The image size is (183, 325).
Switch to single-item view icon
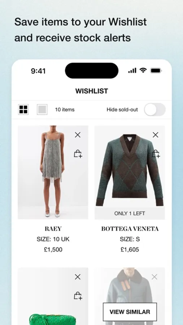pos(42,109)
